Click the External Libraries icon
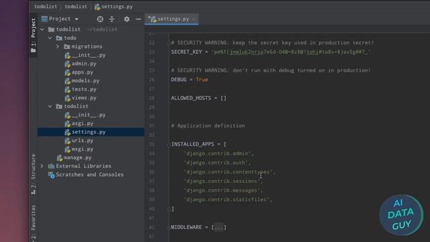 (x=51, y=166)
